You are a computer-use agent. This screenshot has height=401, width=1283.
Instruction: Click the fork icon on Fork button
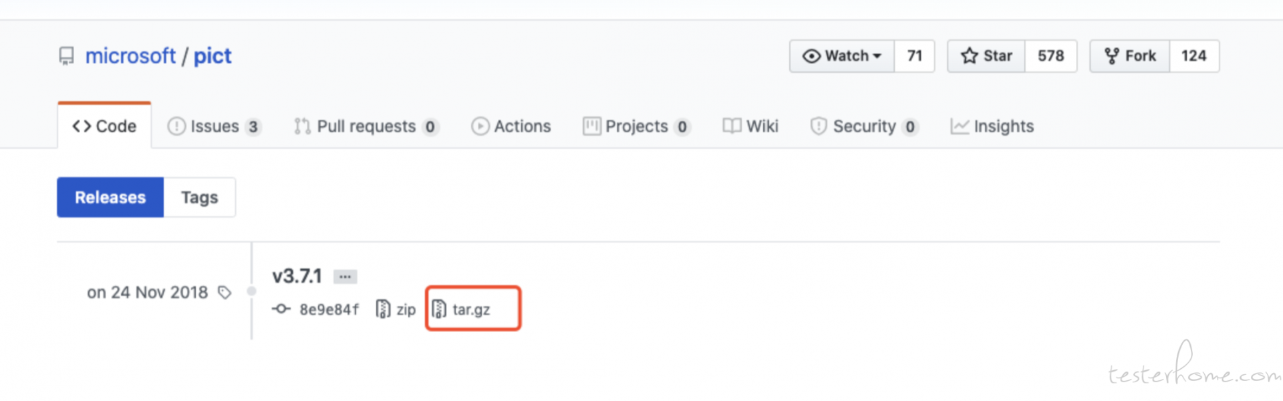(x=1112, y=56)
